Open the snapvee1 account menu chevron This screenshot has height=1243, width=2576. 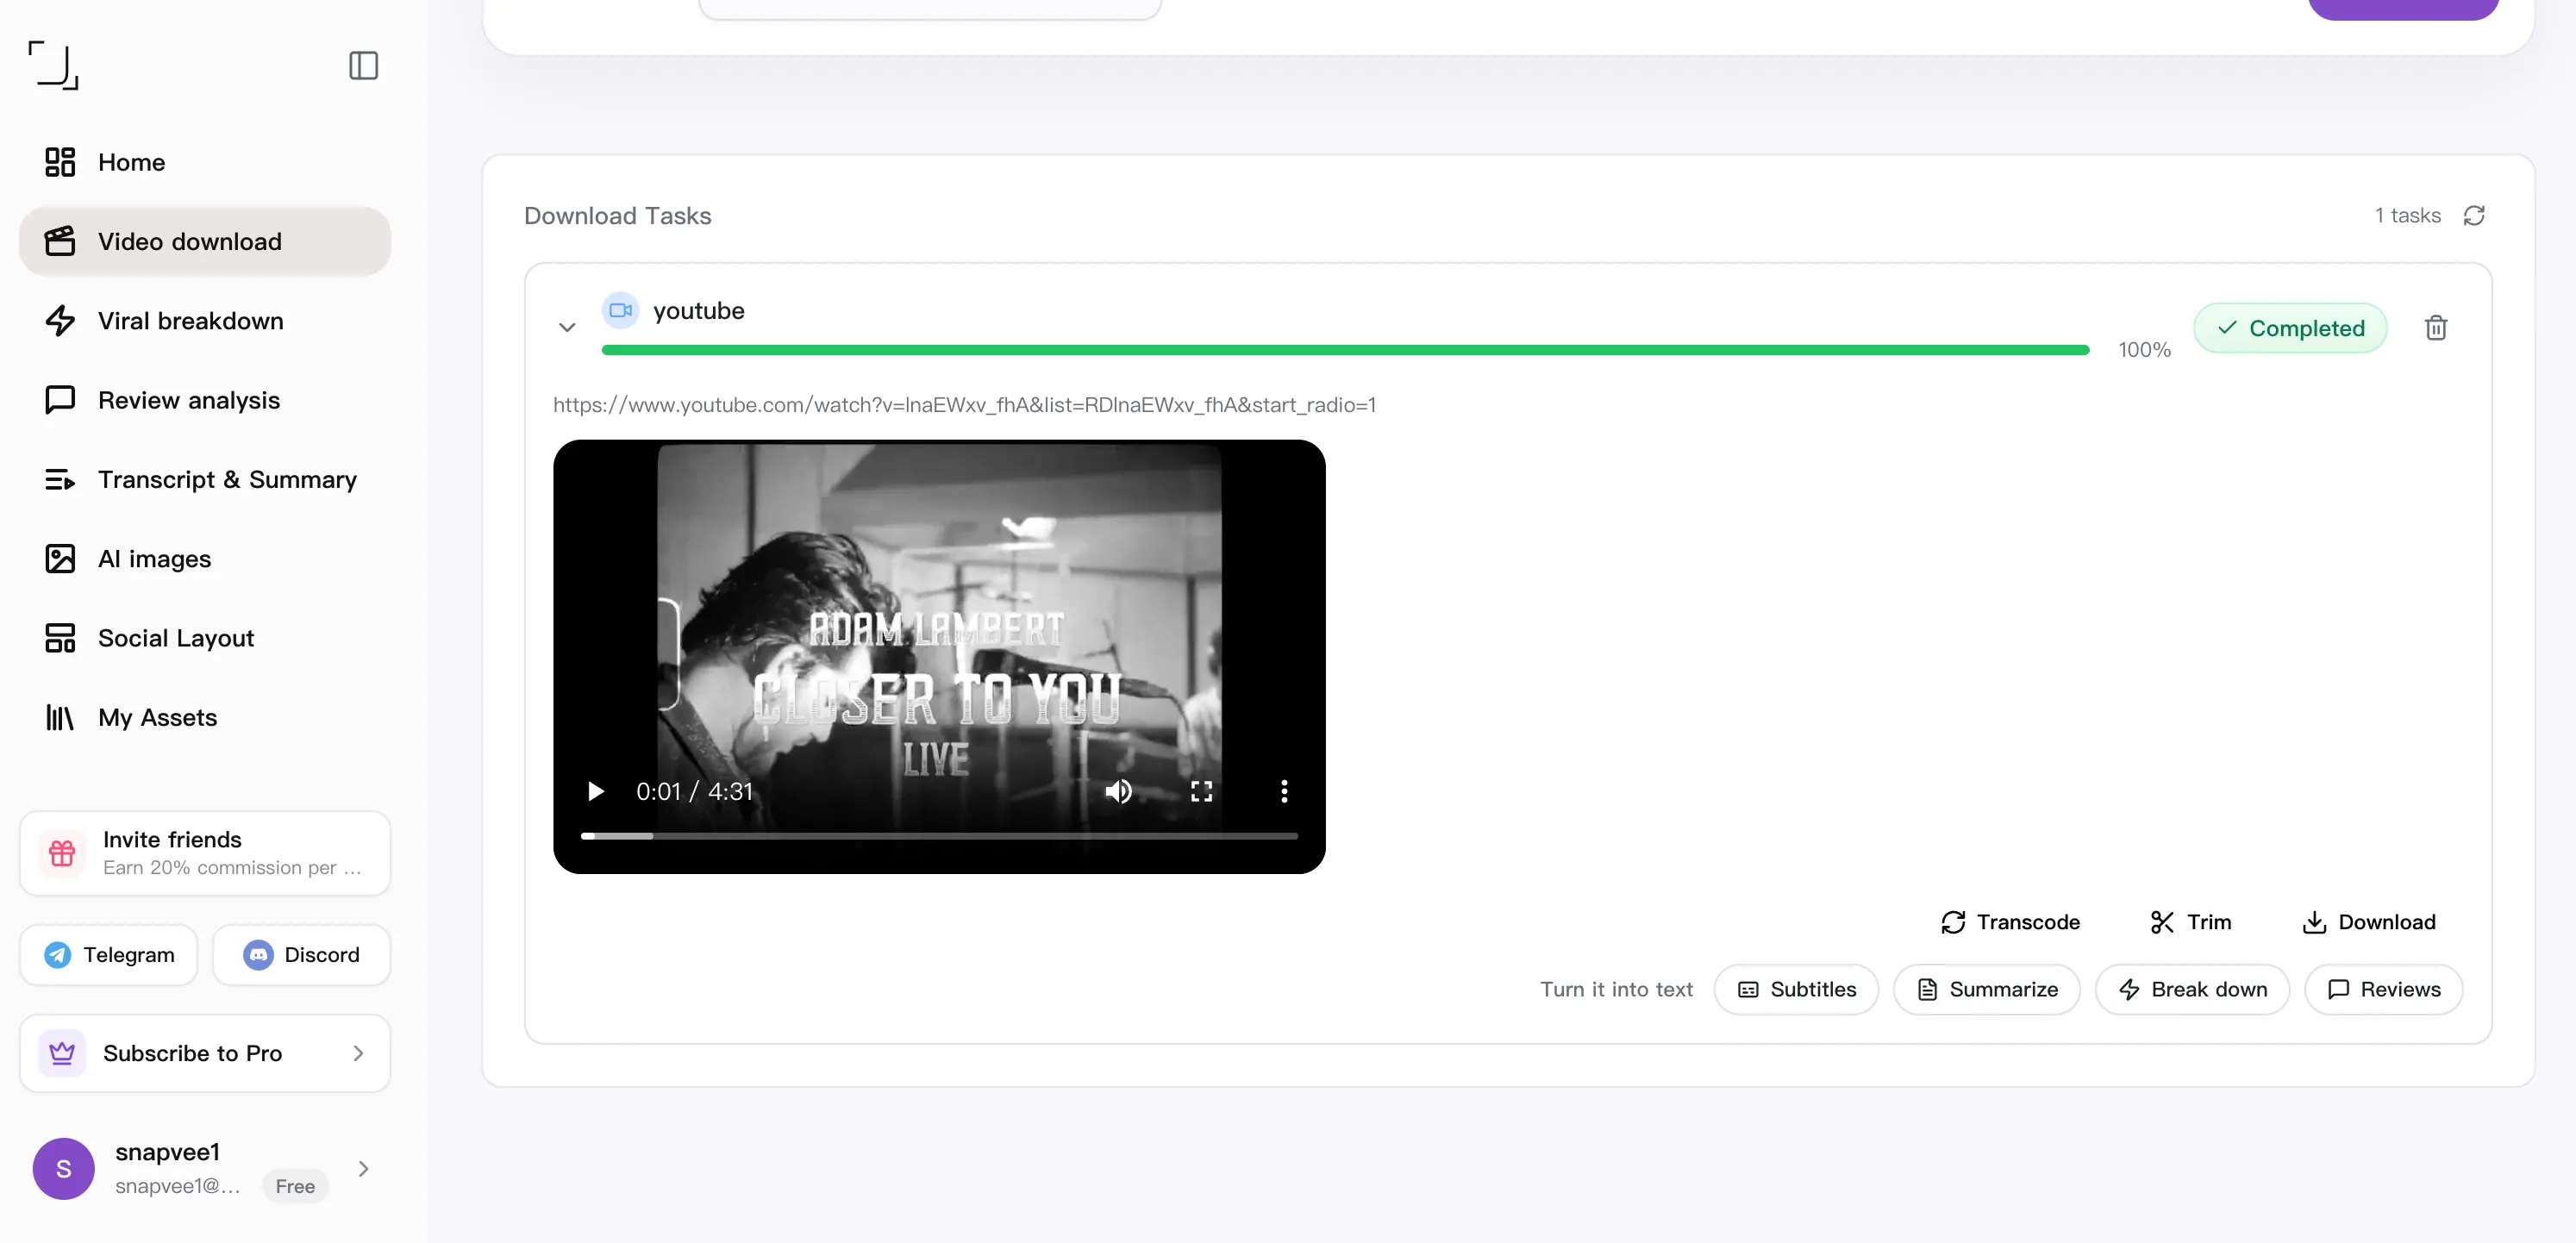pos(363,1168)
